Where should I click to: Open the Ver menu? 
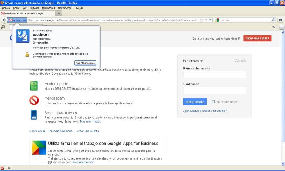tap(25, 8)
